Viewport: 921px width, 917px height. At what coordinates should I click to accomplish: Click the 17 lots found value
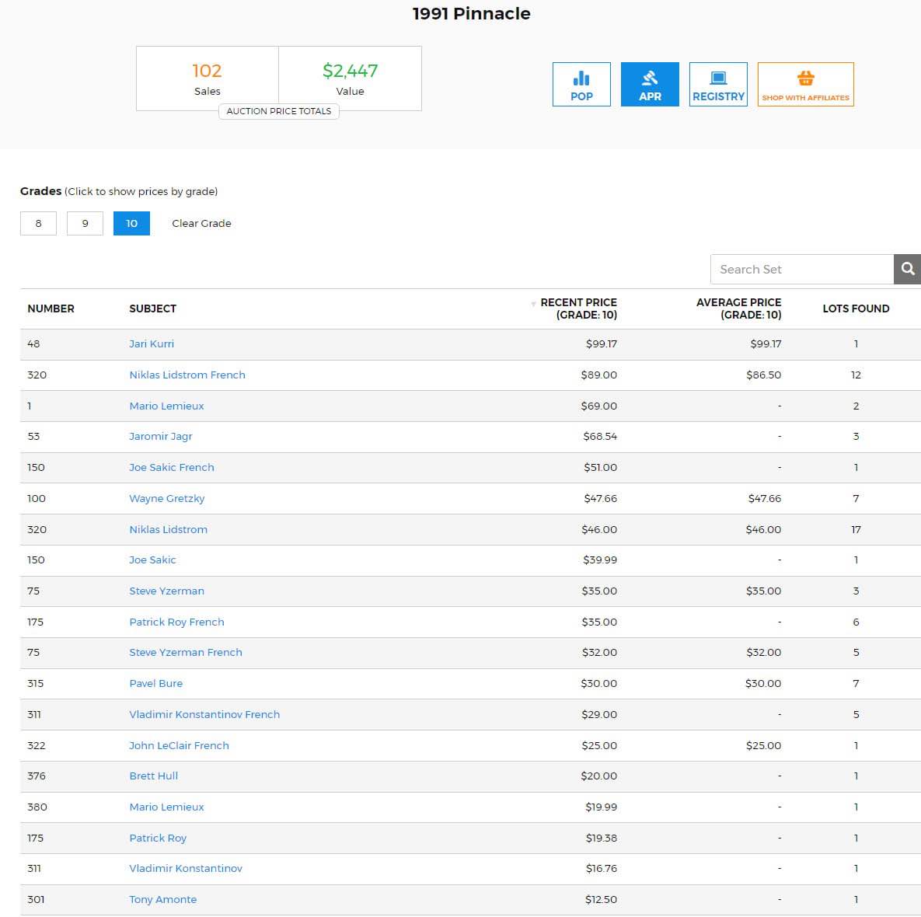point(856,529)
